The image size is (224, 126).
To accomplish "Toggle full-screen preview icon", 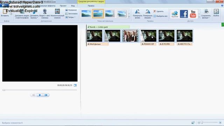I will (x=75, y=85).
